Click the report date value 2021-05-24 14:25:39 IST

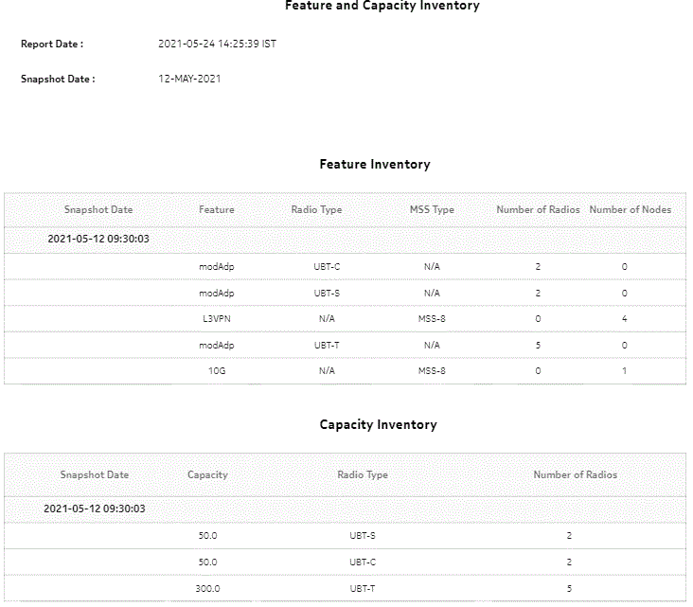point(217,44)
